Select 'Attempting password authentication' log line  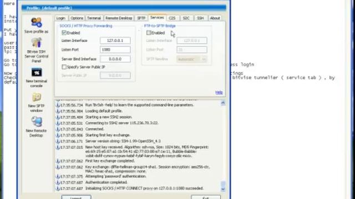pos(116,176)
